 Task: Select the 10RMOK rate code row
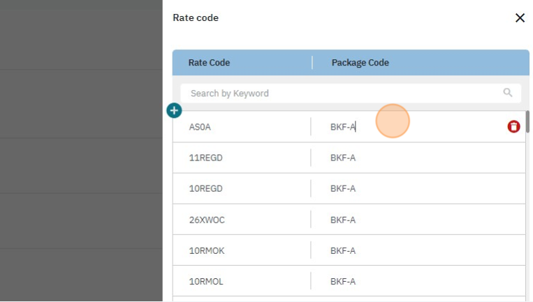(x=207, y=250)
